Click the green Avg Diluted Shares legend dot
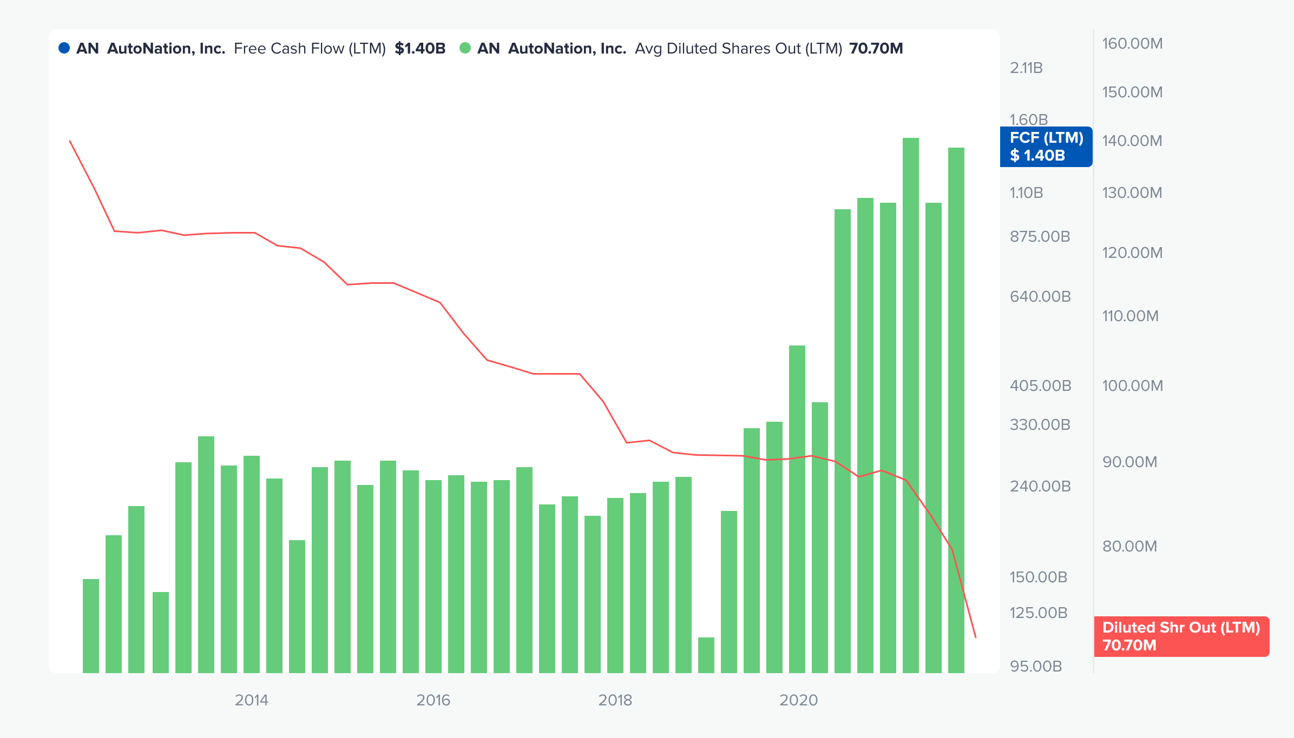 point(465,48)
